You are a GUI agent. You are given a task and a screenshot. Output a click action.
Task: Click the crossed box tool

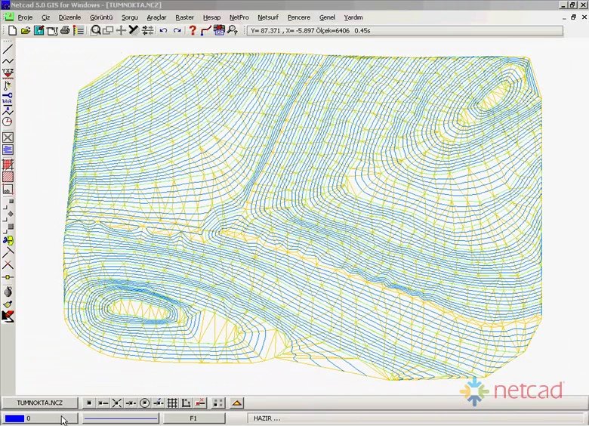point(8,137)
